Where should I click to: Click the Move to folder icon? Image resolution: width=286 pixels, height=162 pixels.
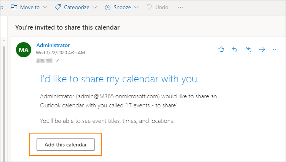click(x=14, y=7)
